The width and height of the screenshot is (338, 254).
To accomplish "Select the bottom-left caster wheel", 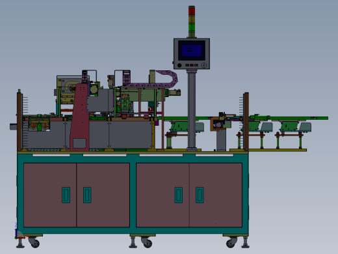I will click(x=34, y=243).
